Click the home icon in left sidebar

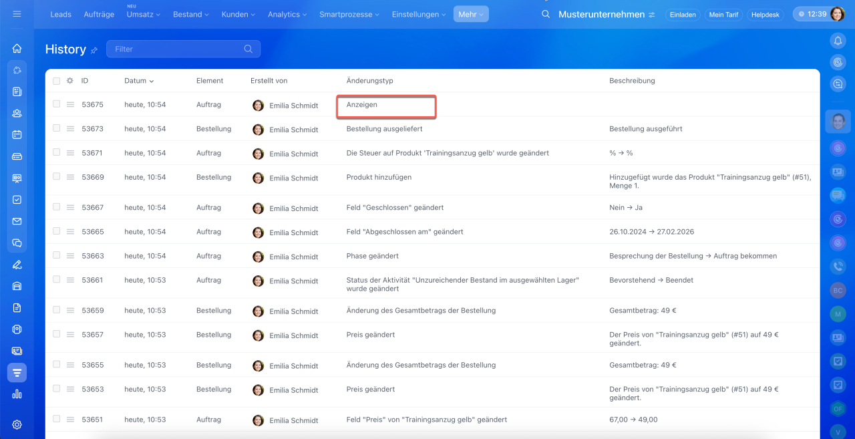tap(17, 48)
